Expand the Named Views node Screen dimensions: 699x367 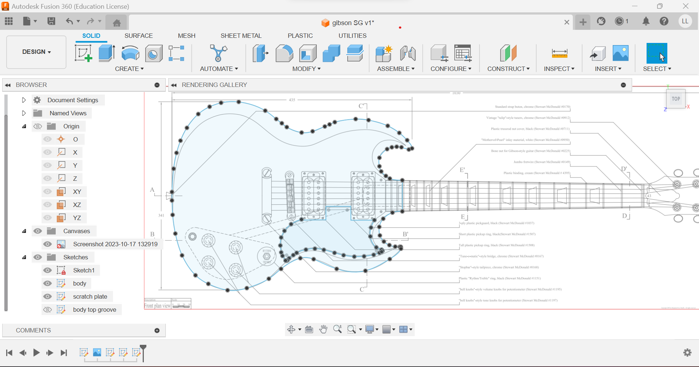[24, 113]
